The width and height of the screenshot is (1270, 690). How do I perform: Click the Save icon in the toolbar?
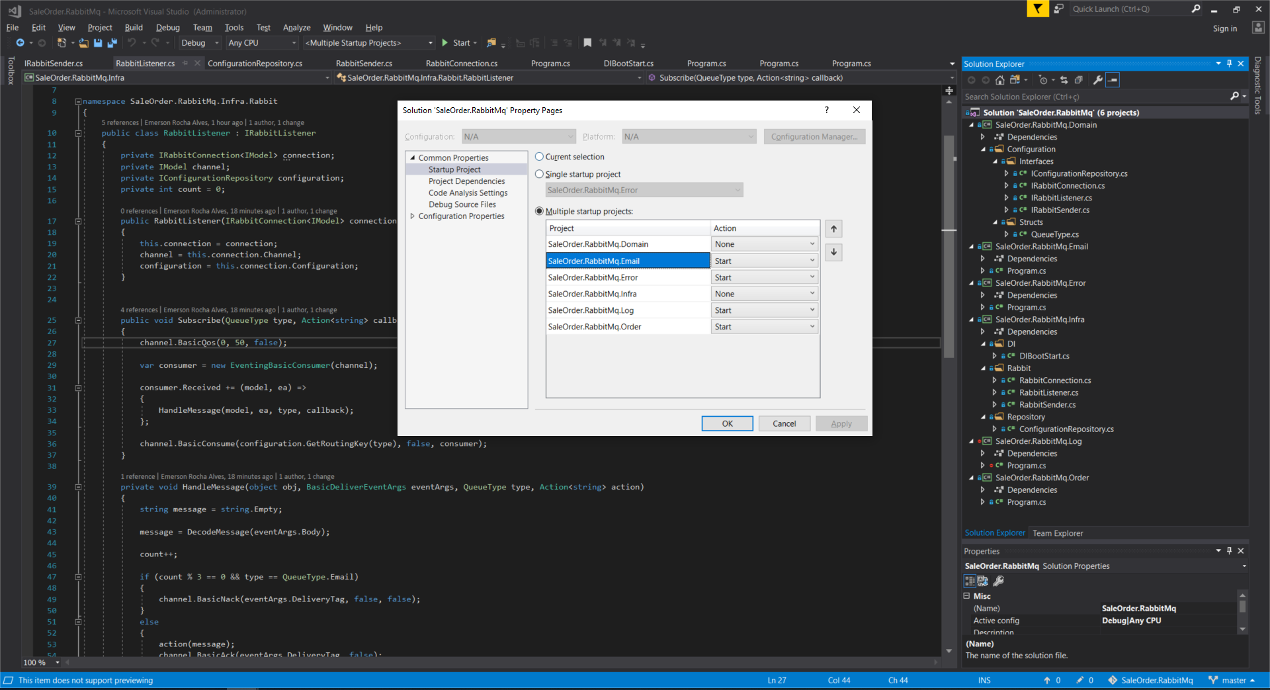(x=98, y=43)
